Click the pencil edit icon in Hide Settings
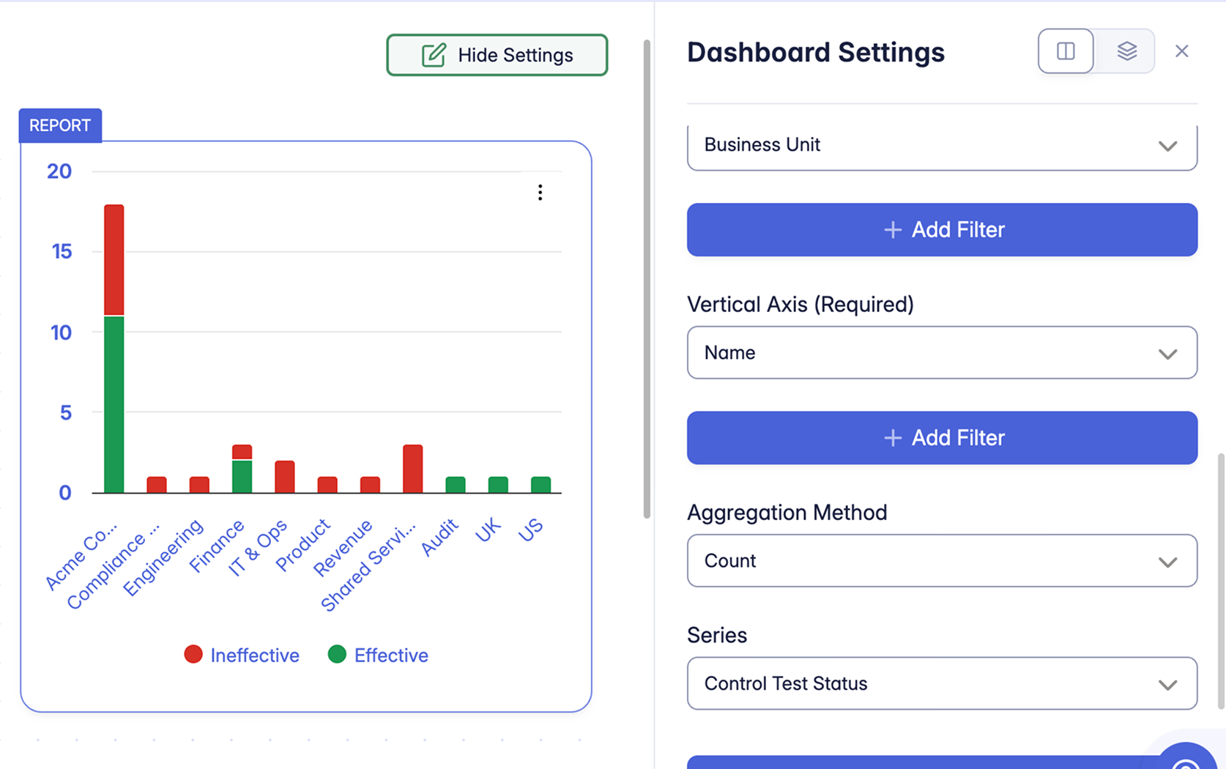The width and height of the screenshot is (1226, 769). tap(434, 55)
